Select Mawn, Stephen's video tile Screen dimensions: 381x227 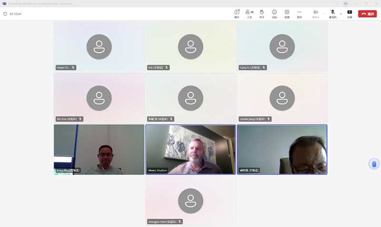pyautogui.click(x=190, y=149)
